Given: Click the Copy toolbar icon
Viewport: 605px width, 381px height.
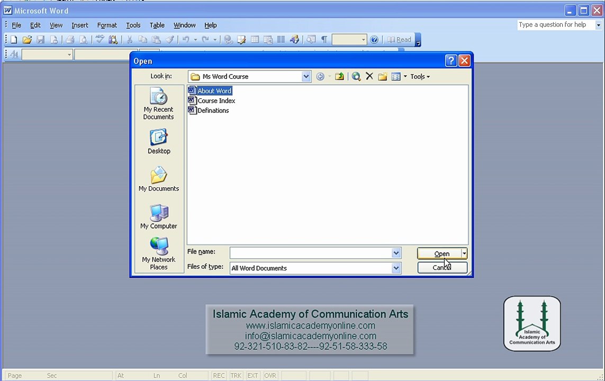Looking at the screenshot, I should click(x=143, y=39).
